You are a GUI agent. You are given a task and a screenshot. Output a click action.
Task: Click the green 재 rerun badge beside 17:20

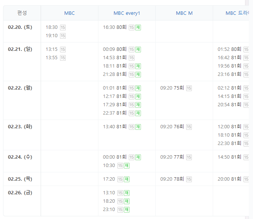(126, 179)
